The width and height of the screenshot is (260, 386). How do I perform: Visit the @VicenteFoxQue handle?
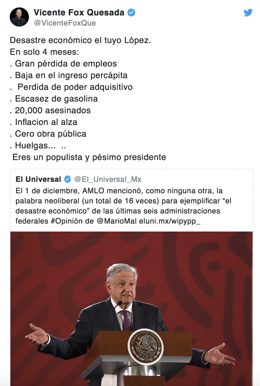tap(65, 23)
